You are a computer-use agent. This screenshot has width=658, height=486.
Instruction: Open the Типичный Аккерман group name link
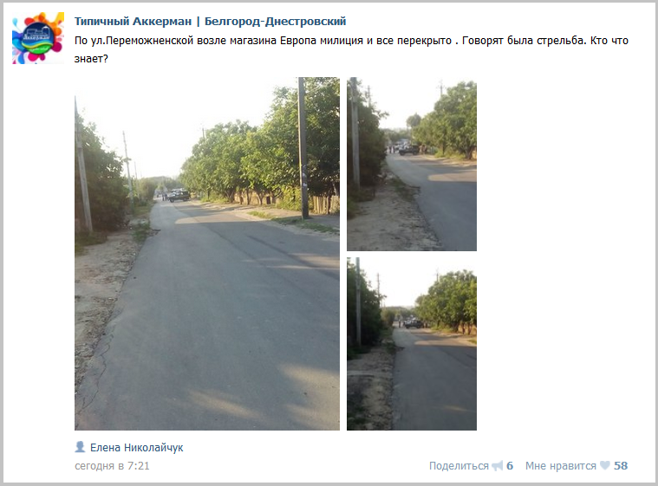click(133, 22)
